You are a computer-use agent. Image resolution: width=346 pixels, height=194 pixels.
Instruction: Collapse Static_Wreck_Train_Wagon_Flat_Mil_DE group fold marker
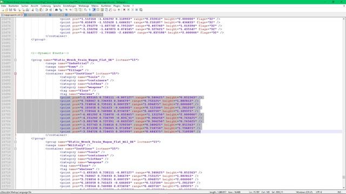[x=16, y=142]
